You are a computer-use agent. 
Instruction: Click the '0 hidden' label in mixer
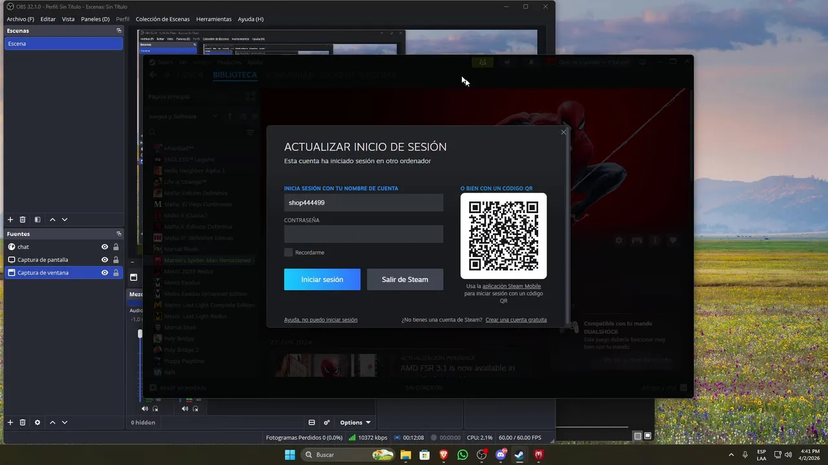[143, 422]
